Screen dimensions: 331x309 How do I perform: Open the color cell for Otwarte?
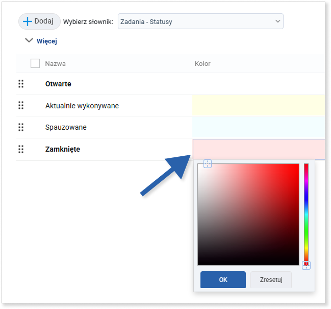pos(259,84)
